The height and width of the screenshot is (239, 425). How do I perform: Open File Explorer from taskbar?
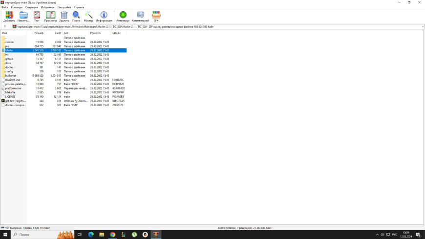[x=102, y=235]
